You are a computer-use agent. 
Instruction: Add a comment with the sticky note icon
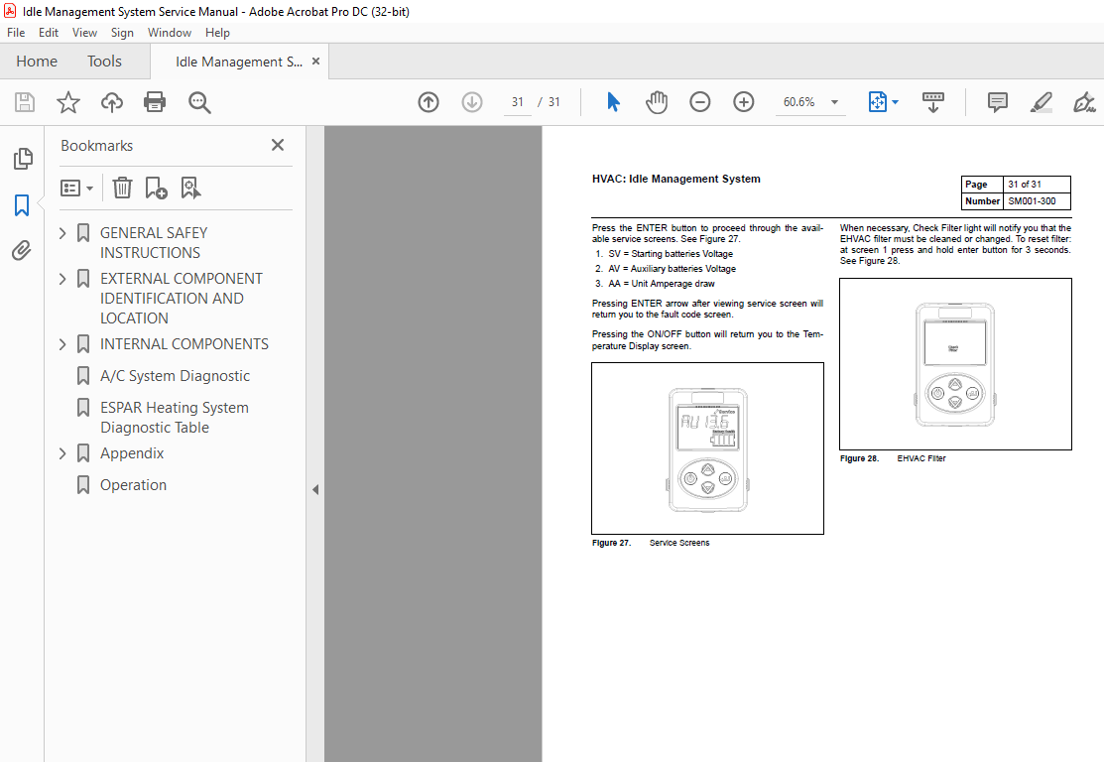(997, 102)
